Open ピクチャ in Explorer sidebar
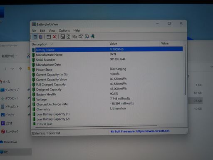Screen dimensions: 213x160 (8, 115)
